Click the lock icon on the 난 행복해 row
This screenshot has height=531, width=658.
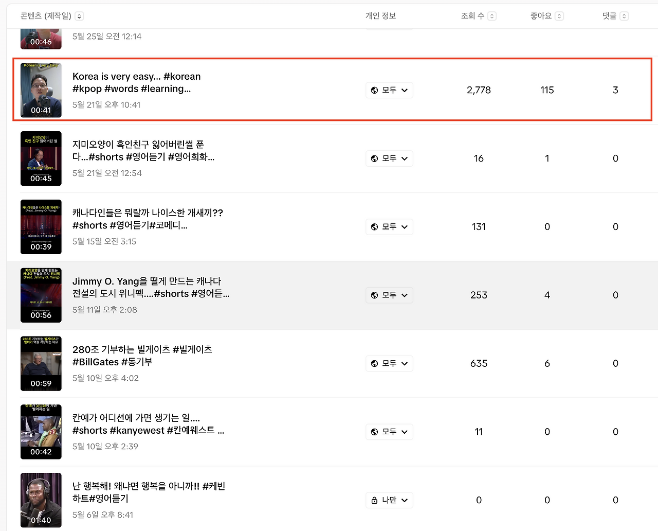point(374,500)
